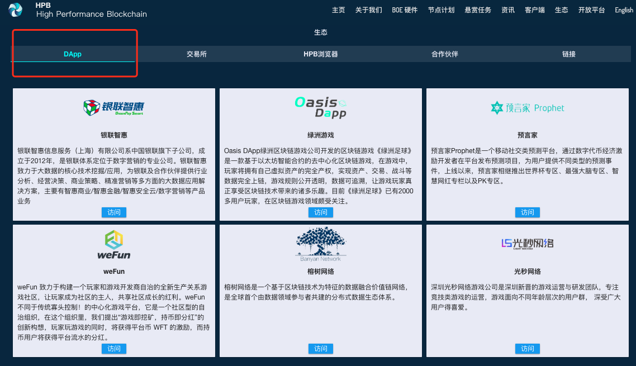The image size is (636, 366).
Task: Click 访问 button under 榕树网络
Action: (321, 349)
